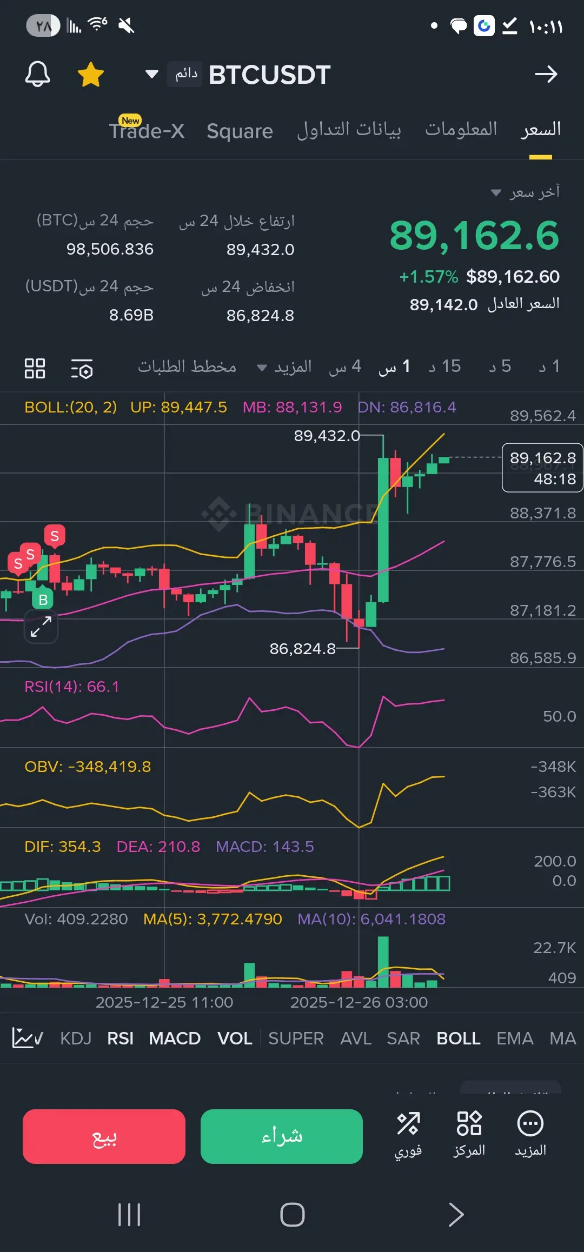Open price alerts bell icon
The width and height of the screenshot is (584, 1252).
point(37,74)
